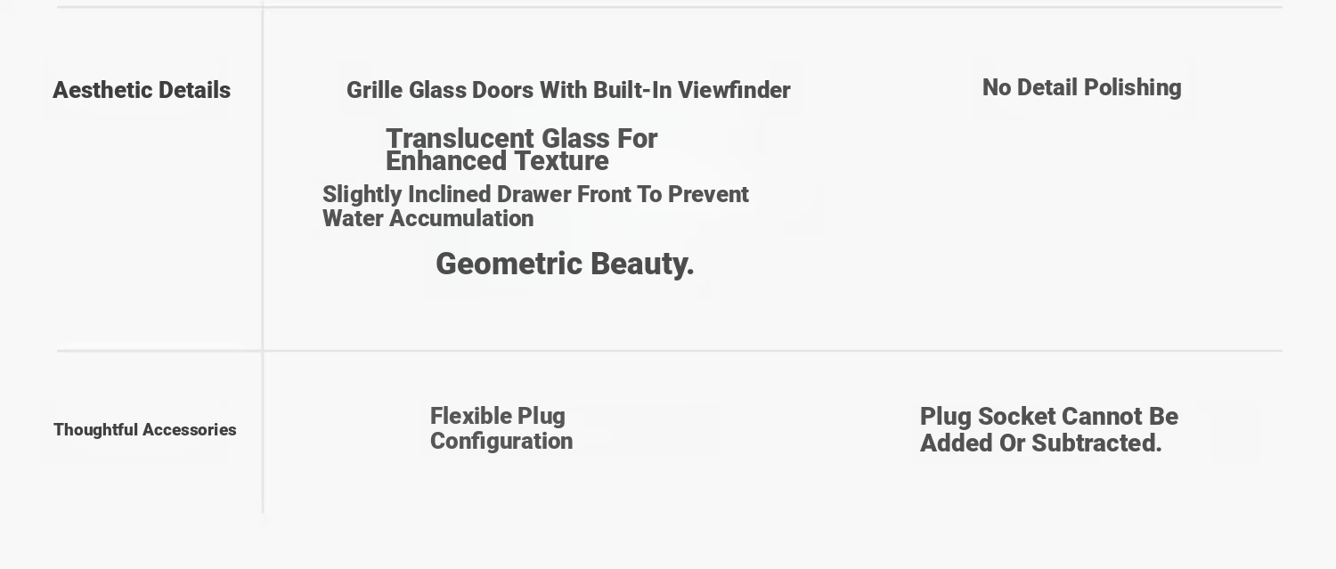Click "Plug Socket Cannot Be Added Or Subtracted."
Viewport: 1336px width, 569px height.
1048,429
